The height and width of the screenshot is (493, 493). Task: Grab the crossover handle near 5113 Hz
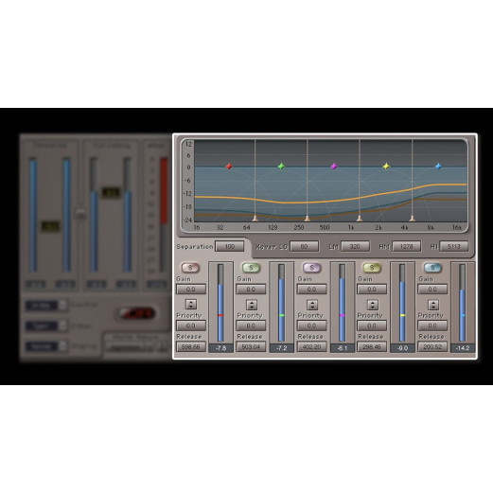point(412,219)
